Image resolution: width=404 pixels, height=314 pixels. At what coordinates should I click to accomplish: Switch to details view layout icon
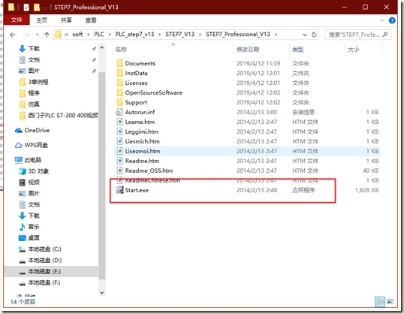(380, 302)
